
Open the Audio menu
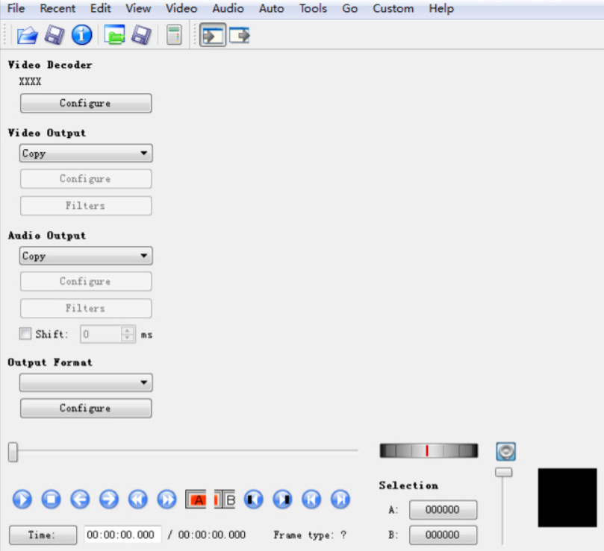pos(228,8)
